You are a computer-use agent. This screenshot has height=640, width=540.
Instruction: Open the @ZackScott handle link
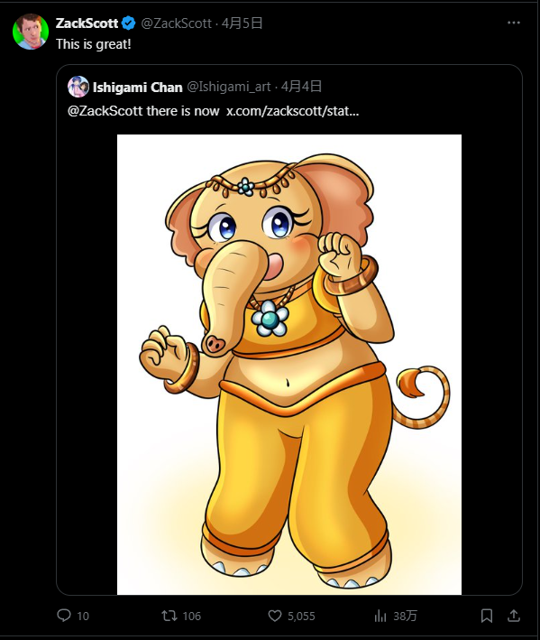[176, 23]
